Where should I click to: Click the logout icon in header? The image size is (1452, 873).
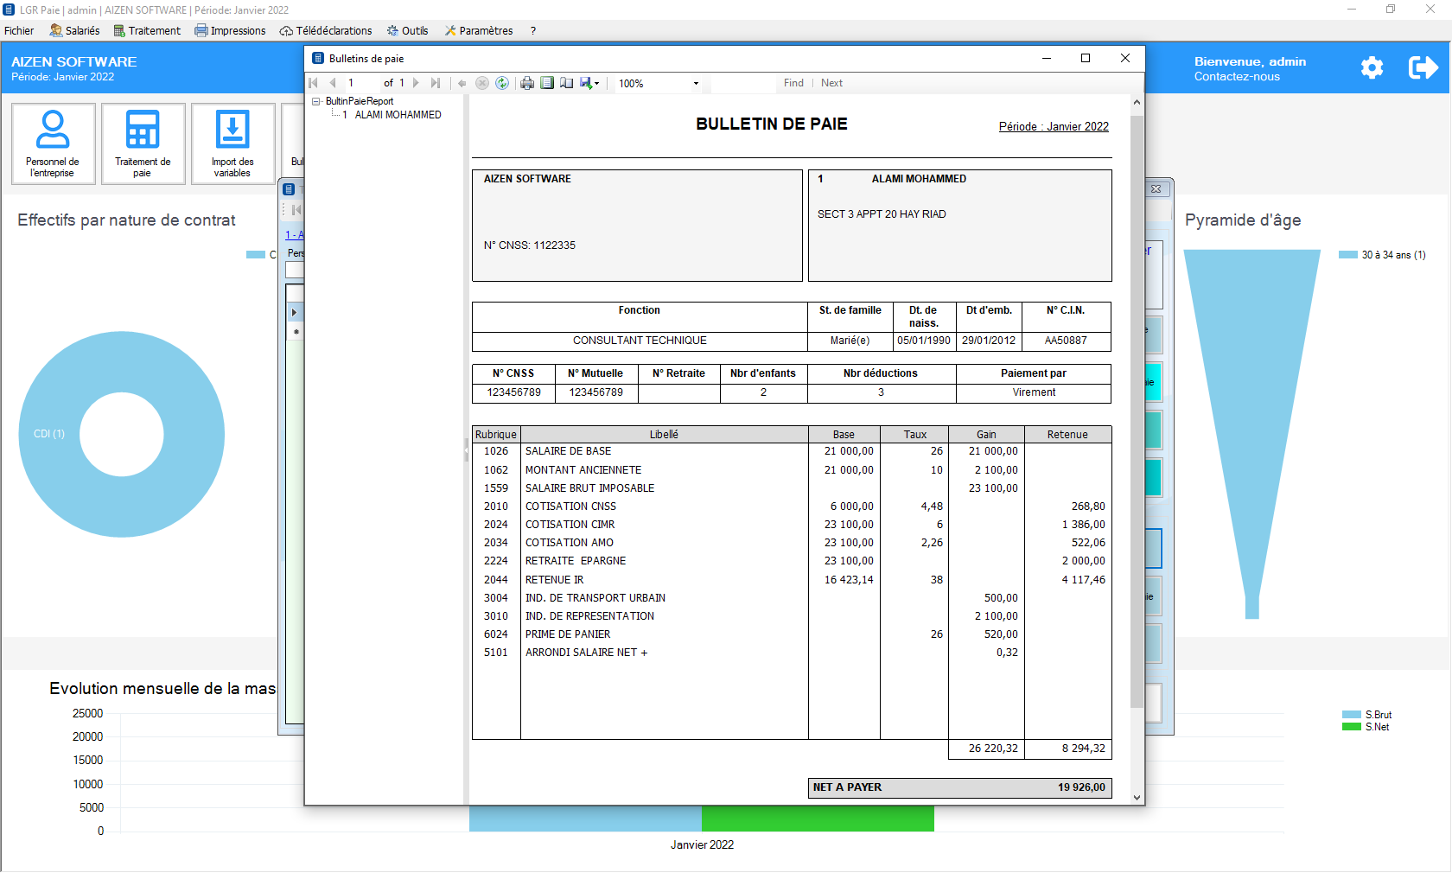[1422, 68]
